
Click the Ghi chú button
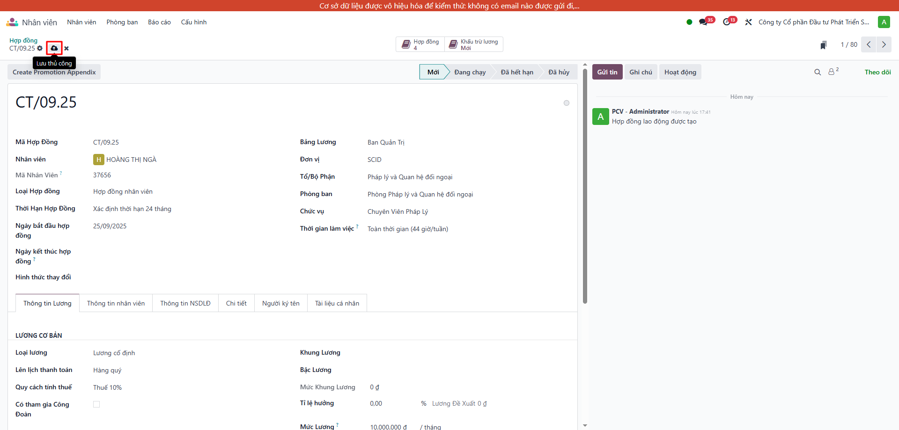pos(641,72)
